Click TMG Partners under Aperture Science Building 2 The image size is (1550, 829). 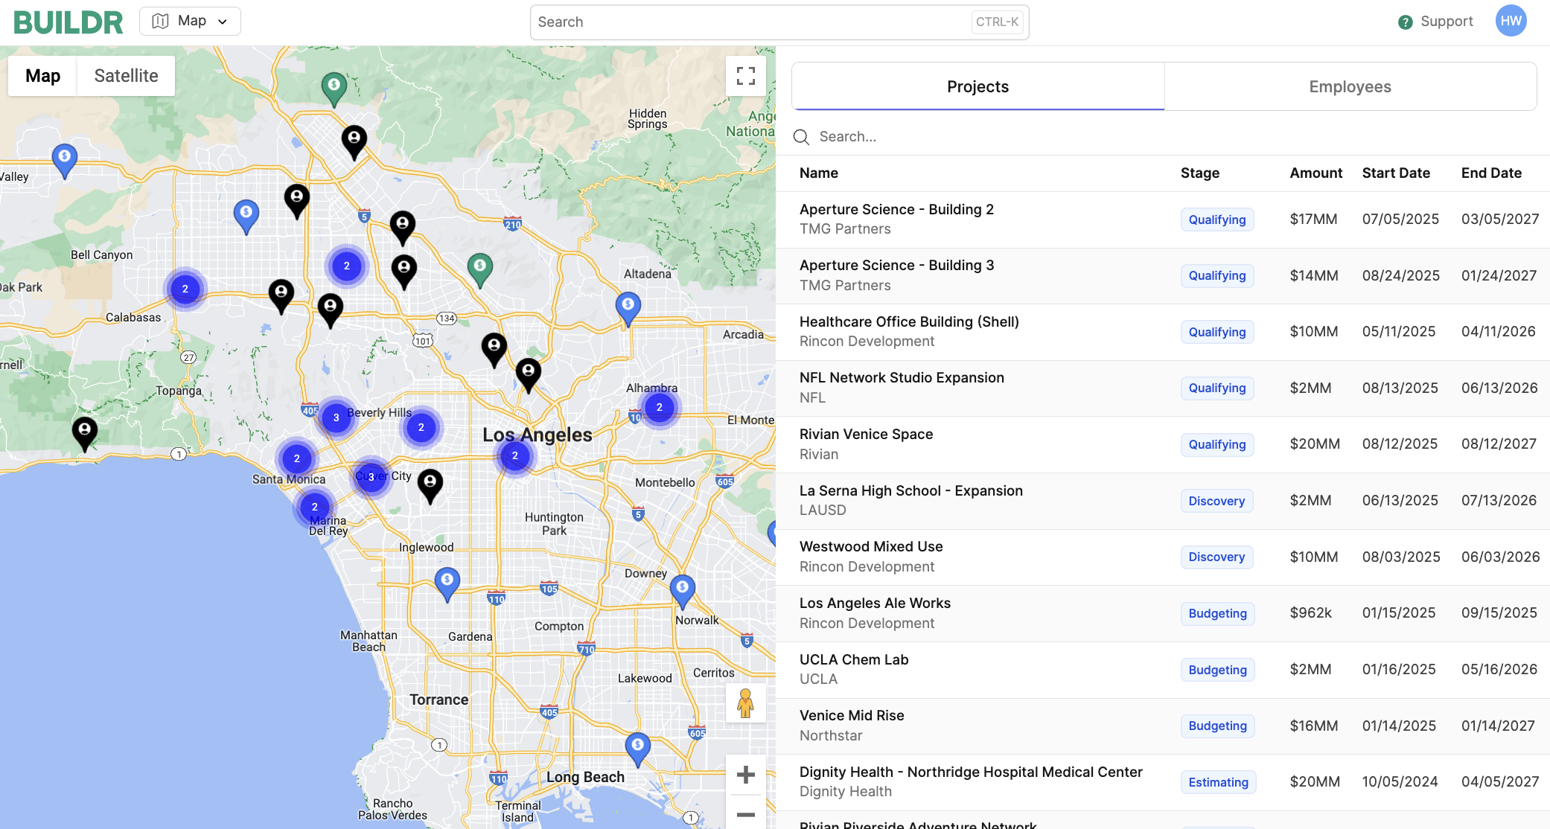coord(845,229)
